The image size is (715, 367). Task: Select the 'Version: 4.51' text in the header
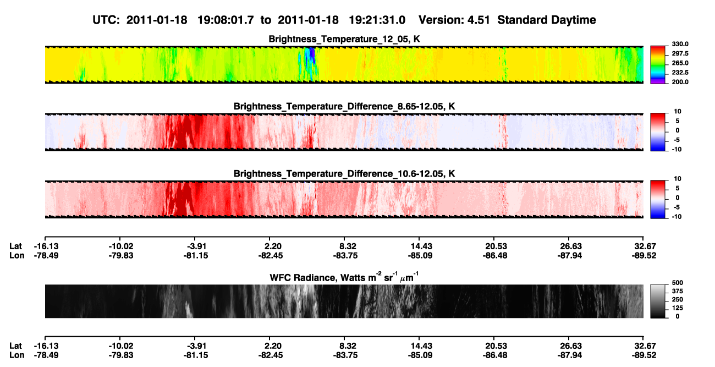(456, 20)
